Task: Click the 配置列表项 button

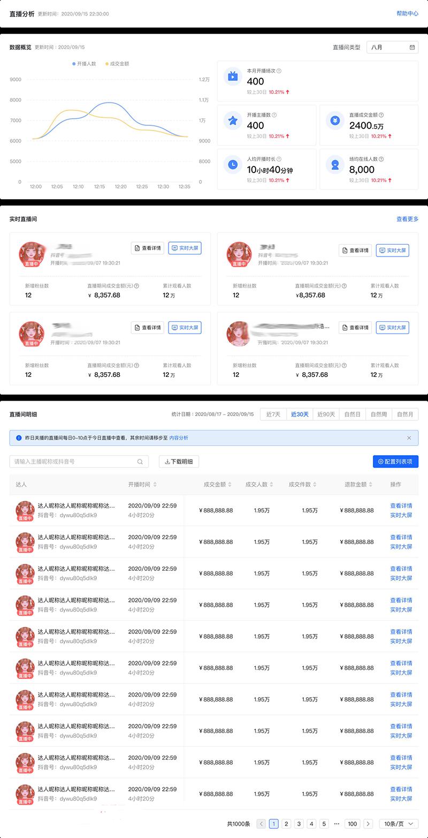Action: [x=395, y=462]
